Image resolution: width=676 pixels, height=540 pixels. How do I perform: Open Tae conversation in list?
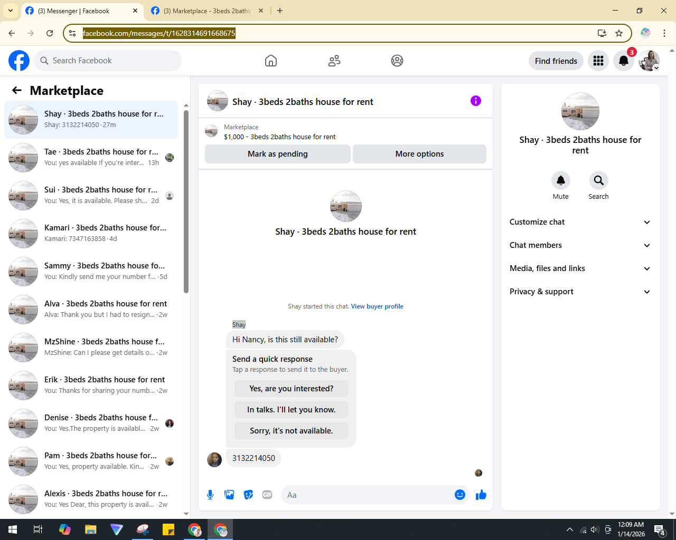91,158
